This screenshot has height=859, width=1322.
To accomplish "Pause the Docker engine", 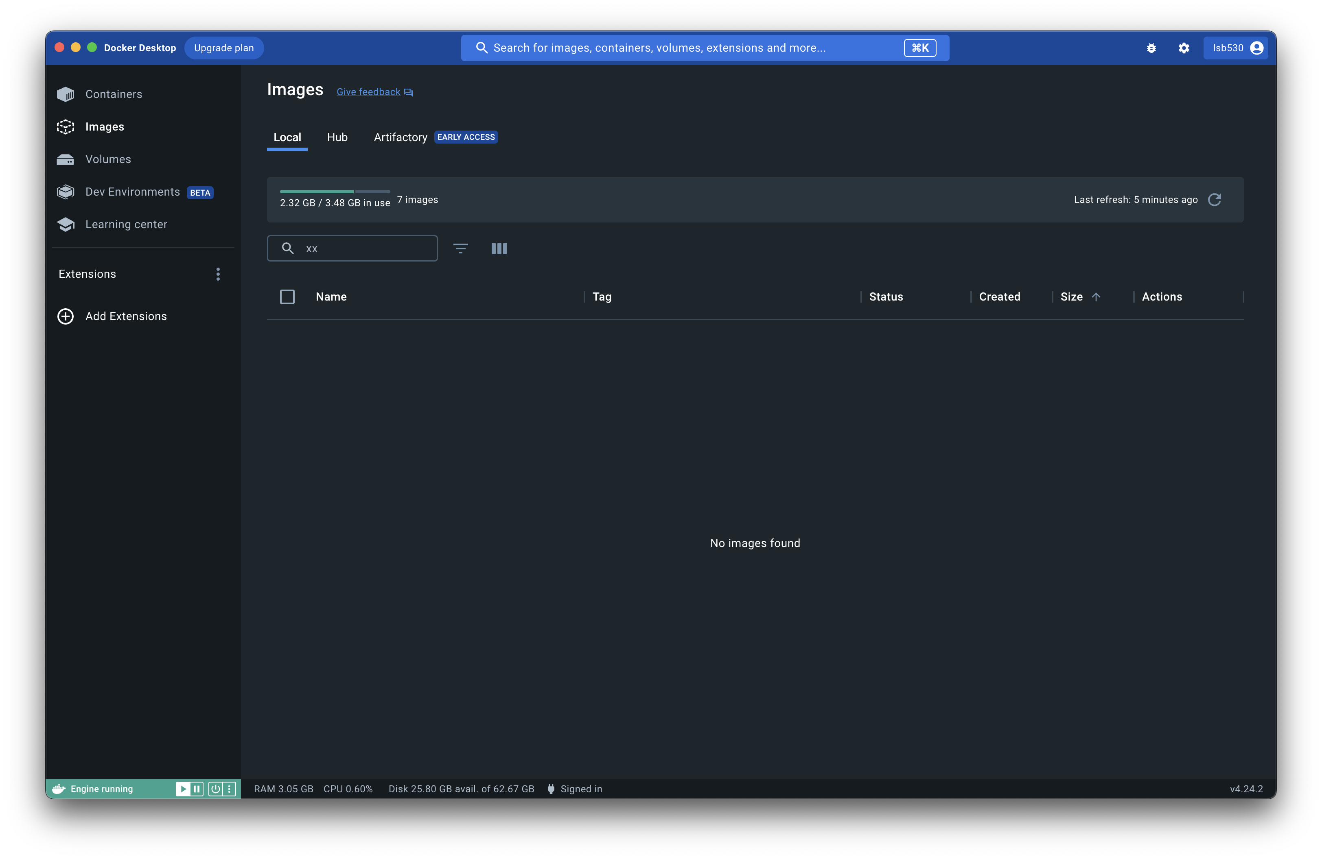I will tap(197, 789).
